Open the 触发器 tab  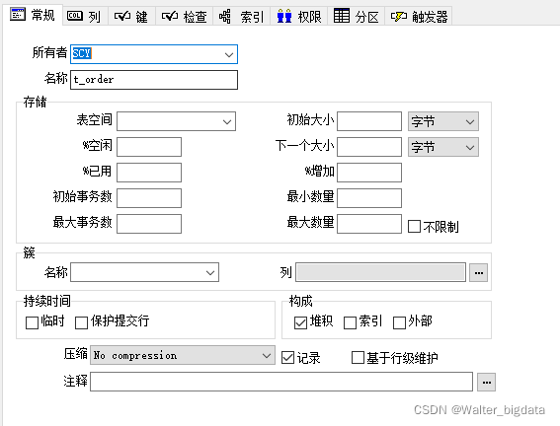[419, 17]
